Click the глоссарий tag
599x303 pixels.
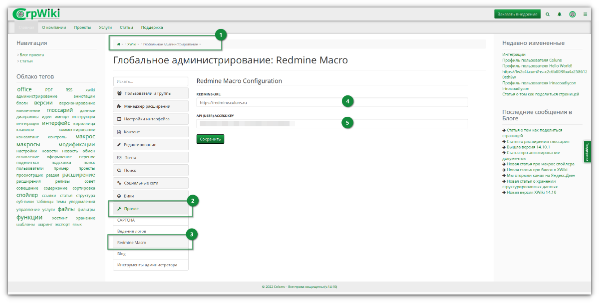(60, 110)
